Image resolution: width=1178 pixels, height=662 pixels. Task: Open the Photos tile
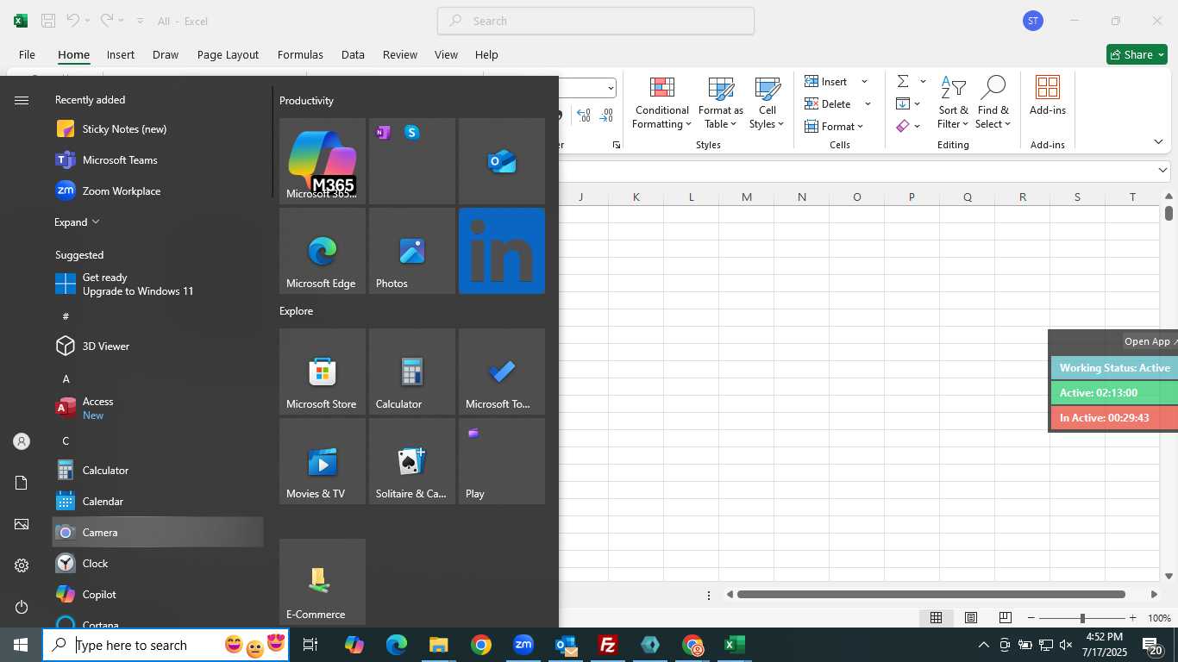[x=412, y=251]
